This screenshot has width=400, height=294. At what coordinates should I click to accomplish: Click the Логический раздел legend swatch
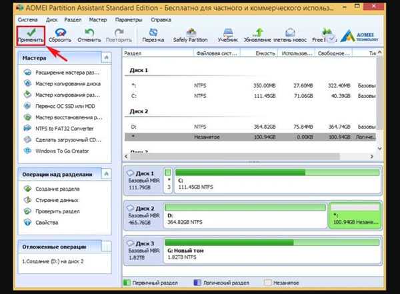pos(197,283)
